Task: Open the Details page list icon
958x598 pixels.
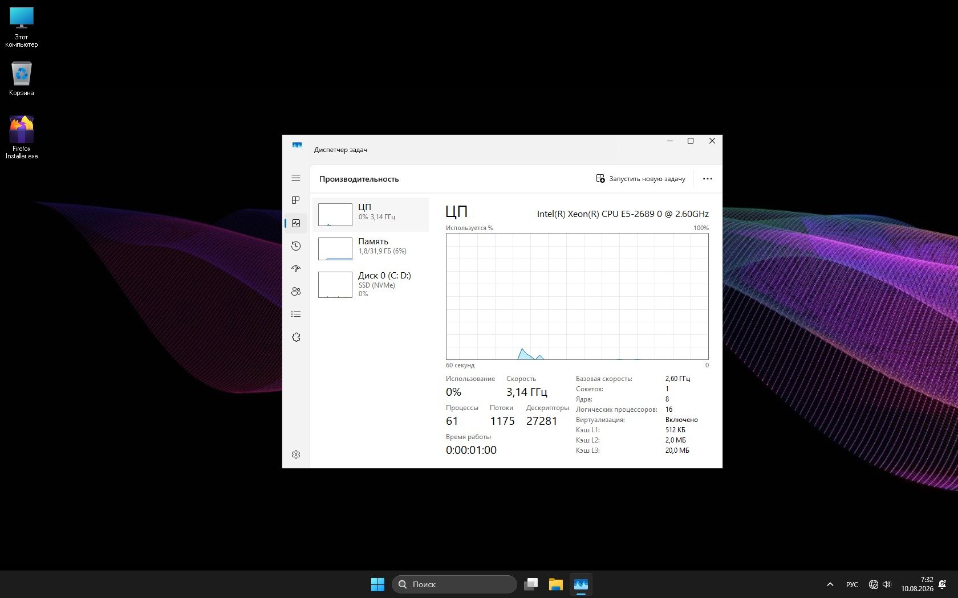Action: [296, 314]
